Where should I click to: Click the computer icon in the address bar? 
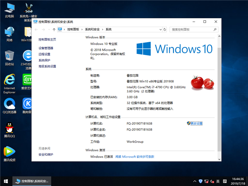(60, 29)
